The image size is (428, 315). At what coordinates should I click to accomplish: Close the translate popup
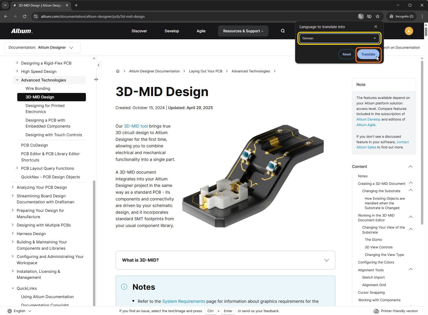click(x=376, y=27)
